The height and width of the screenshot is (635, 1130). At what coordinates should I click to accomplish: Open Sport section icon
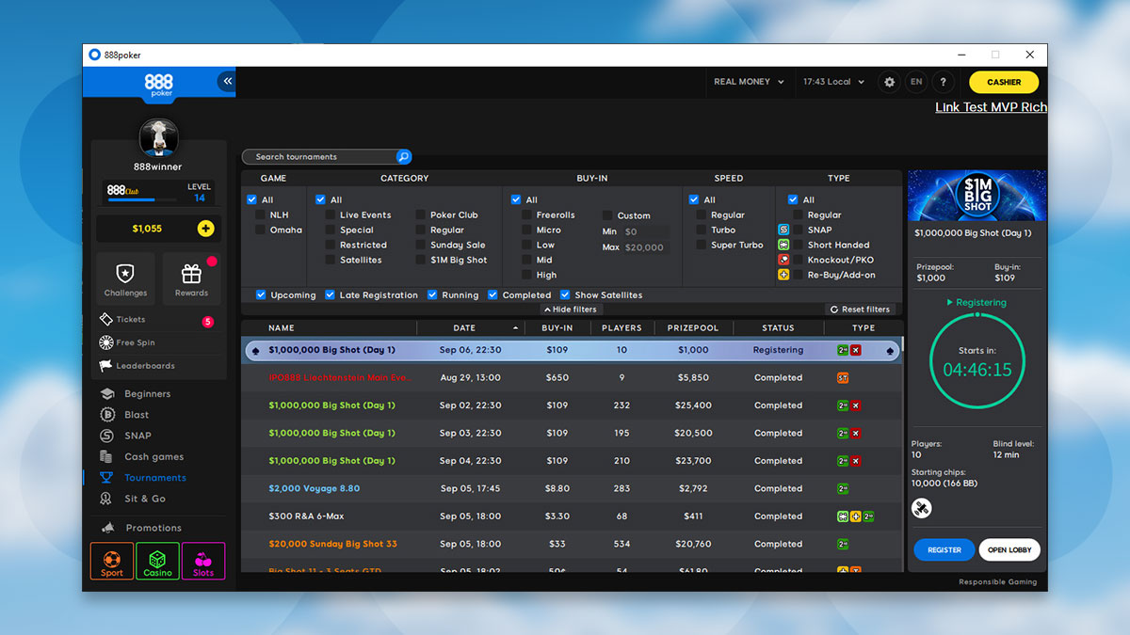112,561
